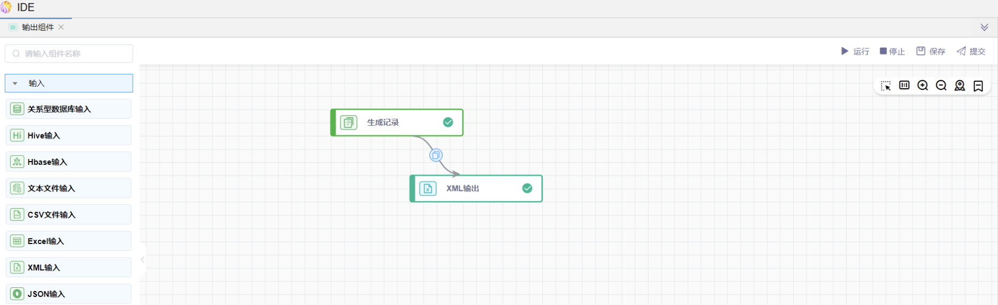Submit the workflow with 提交
The image size is (998, 305).
click(971, 51)
